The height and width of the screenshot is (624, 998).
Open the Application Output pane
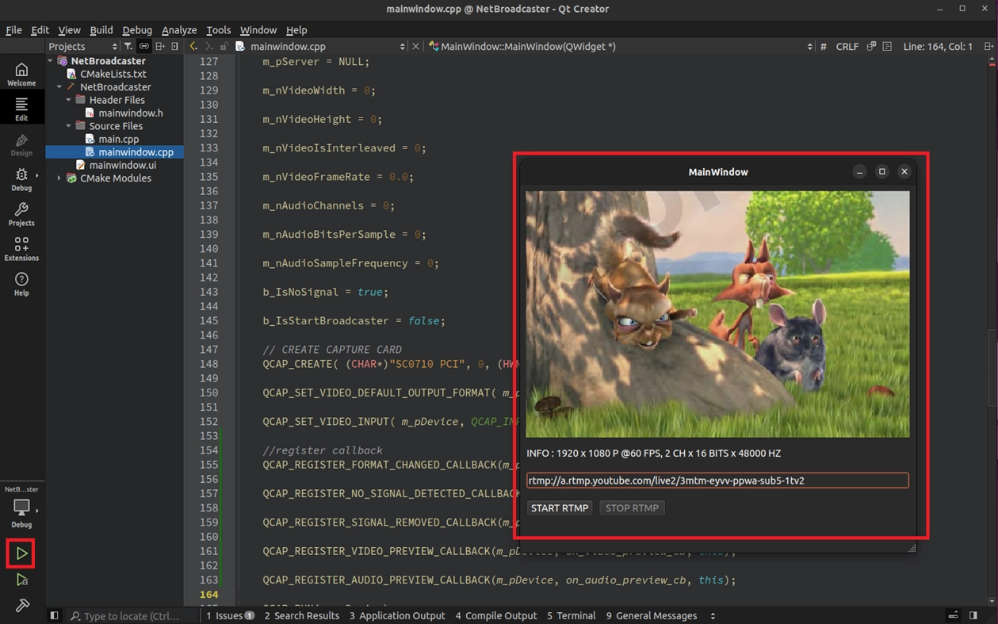click(x=397, y=615)
